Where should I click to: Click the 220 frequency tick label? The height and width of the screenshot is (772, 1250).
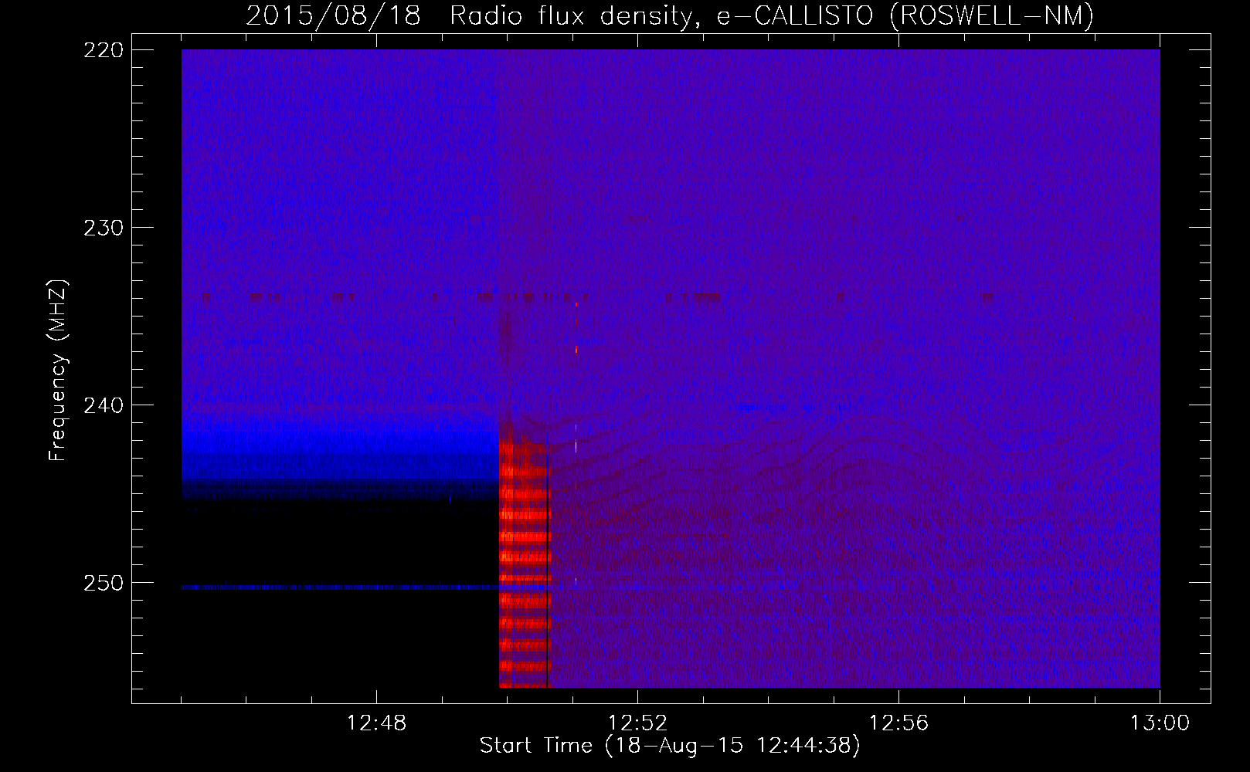[103, 50]
